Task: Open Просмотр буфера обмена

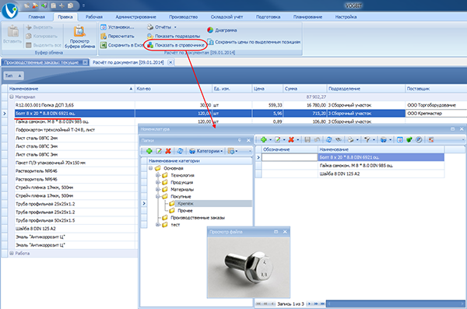Action: [x=79, y=37]
